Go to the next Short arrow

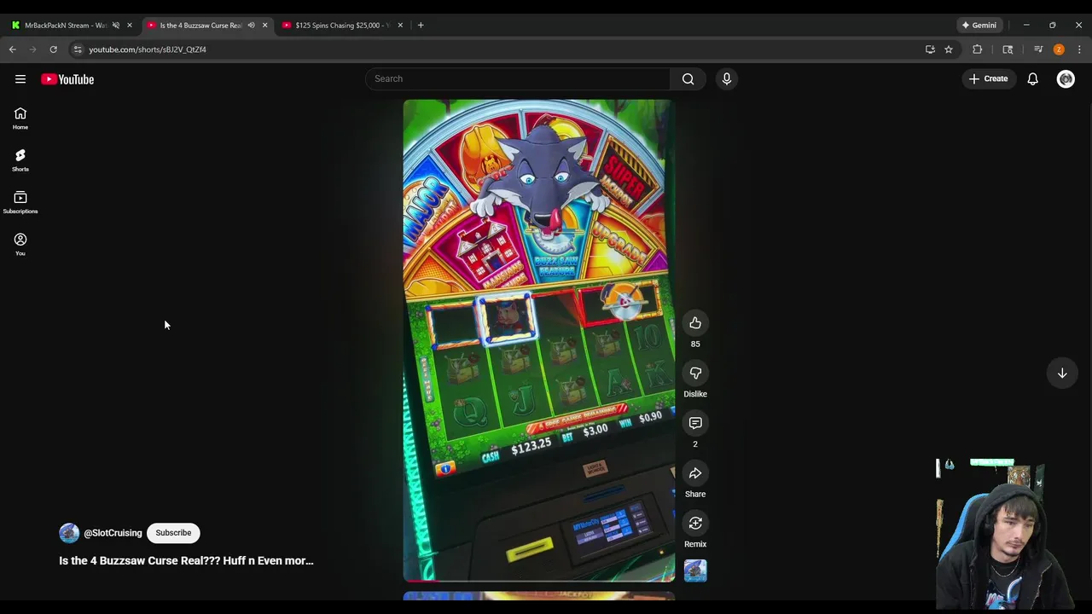click(1062, 373)
